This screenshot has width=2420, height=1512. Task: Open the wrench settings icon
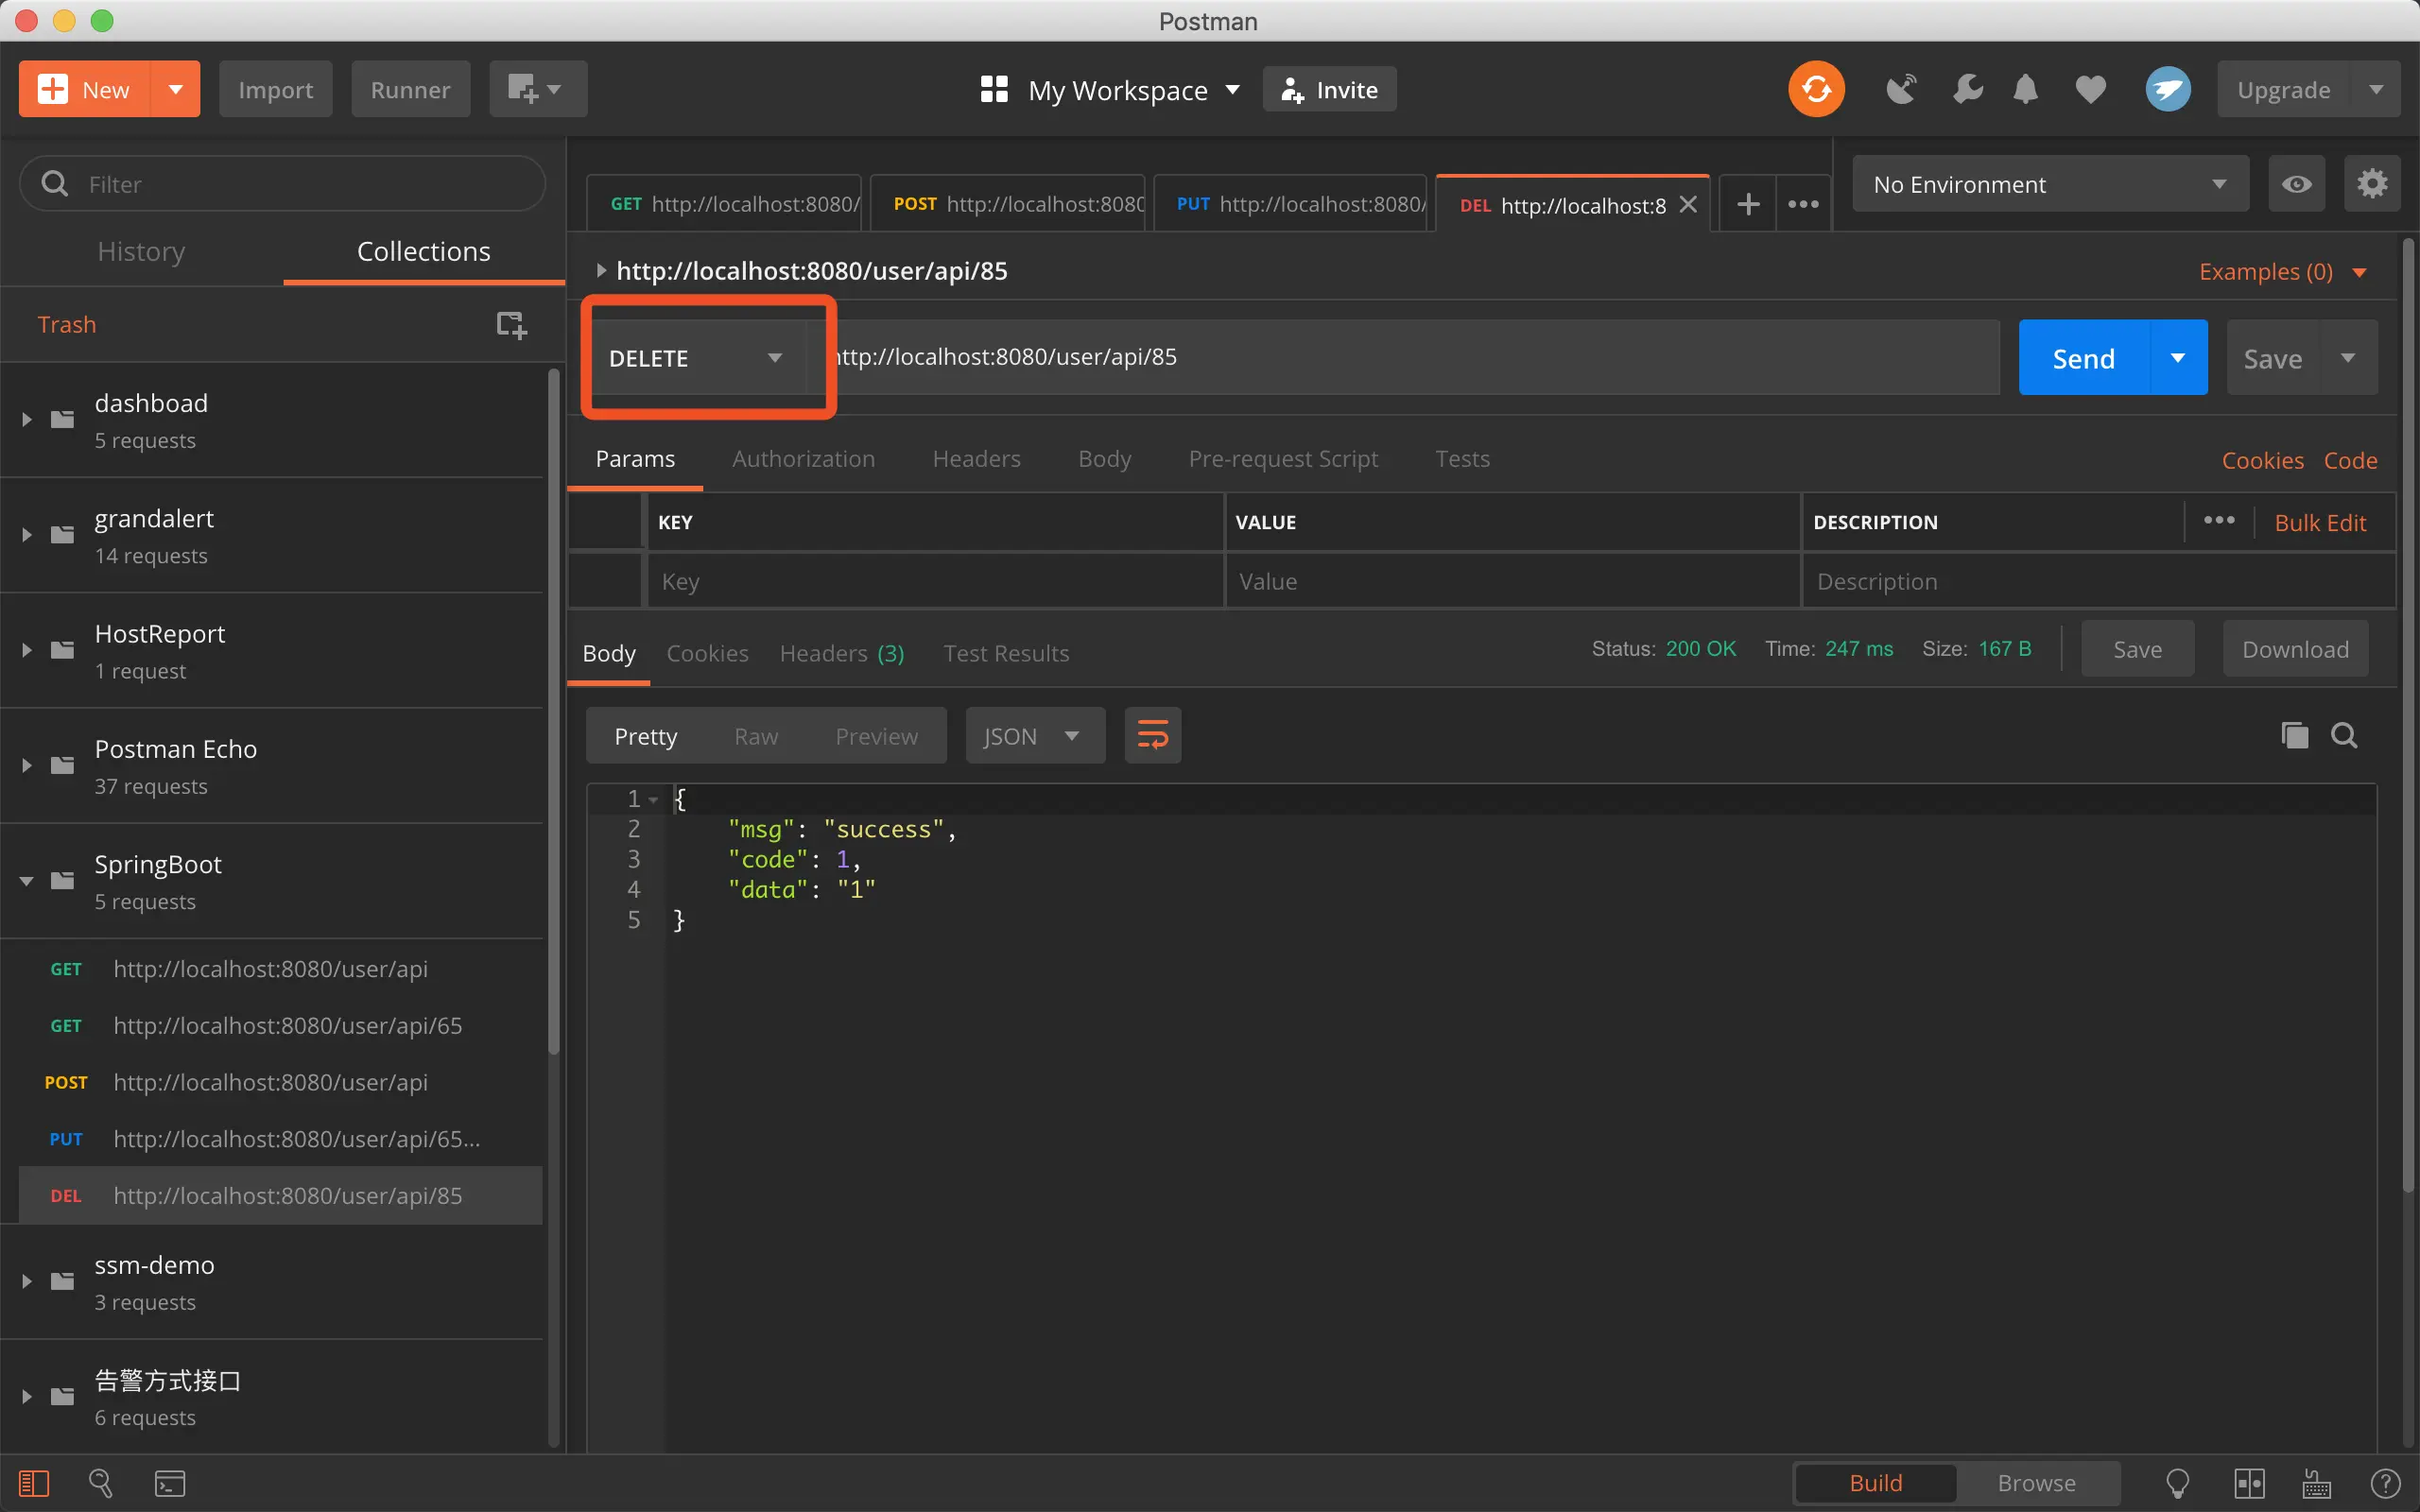1967,89
